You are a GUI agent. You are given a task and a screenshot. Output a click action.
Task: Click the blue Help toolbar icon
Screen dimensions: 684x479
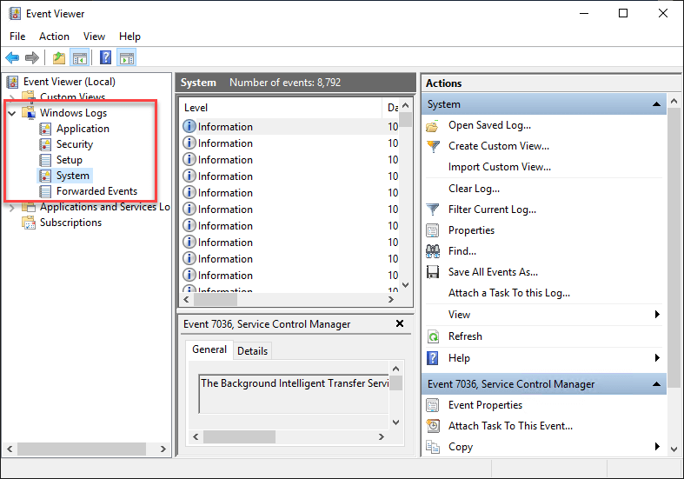105,57
